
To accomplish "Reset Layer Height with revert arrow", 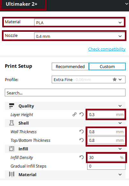I will (82, 114).
